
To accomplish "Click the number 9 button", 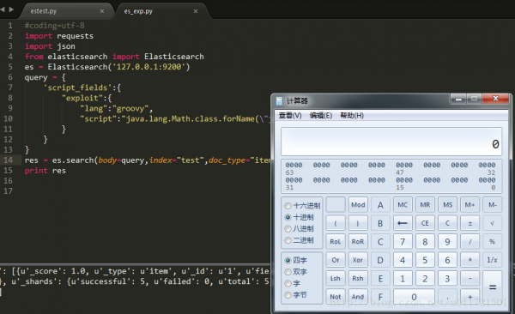I will 447,242.
